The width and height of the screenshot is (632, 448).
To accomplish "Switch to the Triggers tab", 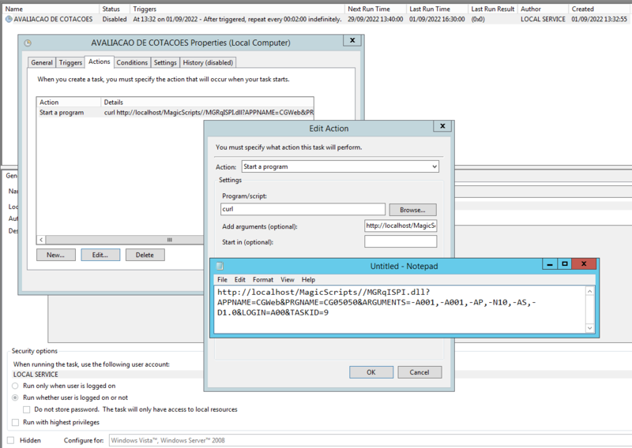I will 70,62.
